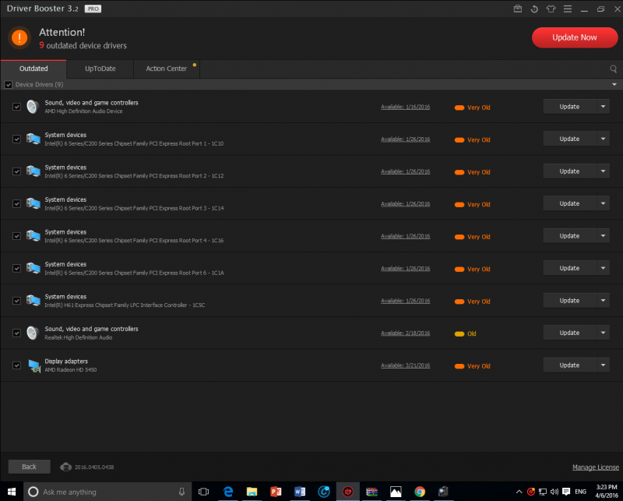Open the hamburger options menu
This screenshot has height=501, width=623.
(568, 9)
